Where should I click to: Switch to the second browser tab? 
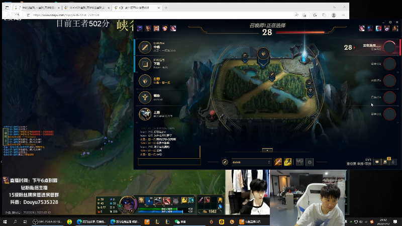(x=86, y=8)
